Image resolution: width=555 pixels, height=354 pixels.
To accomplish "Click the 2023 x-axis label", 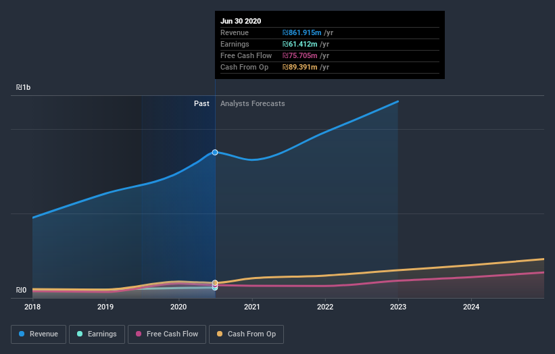I will coord(398,307).
